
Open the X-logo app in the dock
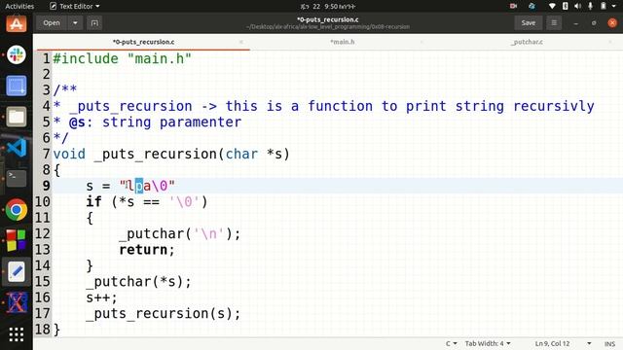[17, 302]
